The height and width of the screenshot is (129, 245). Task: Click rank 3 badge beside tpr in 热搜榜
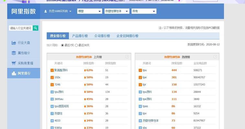click(140, 84)
